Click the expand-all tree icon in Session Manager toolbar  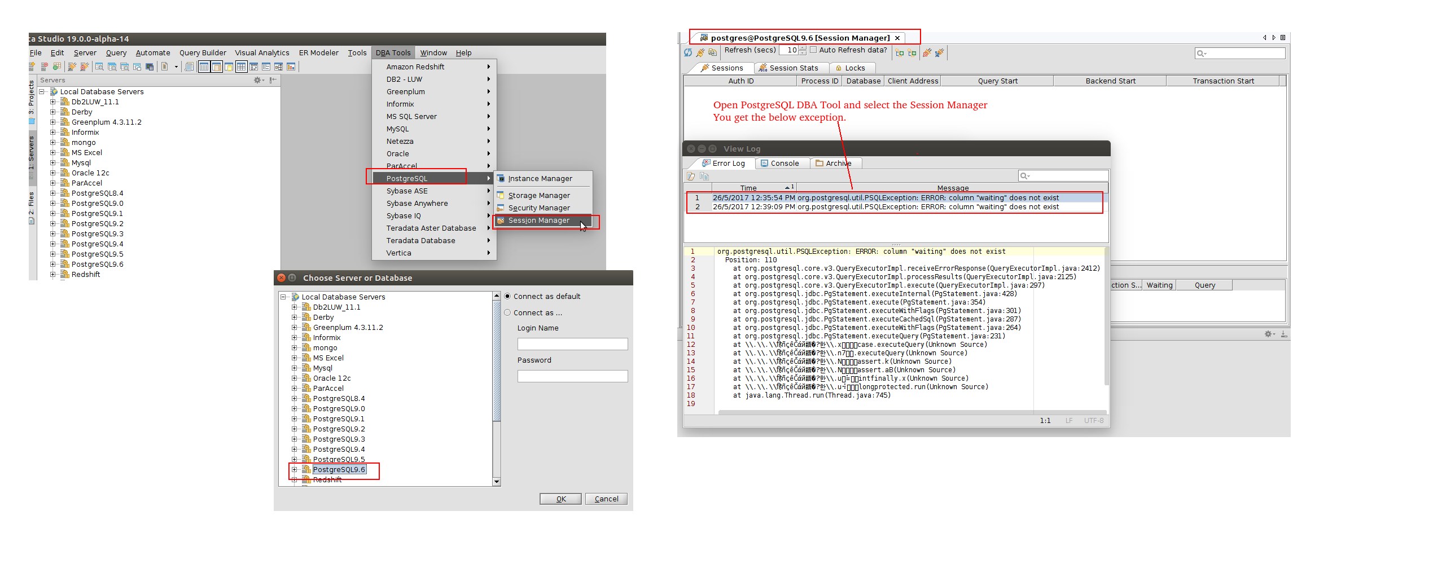[x=900, y=52]
